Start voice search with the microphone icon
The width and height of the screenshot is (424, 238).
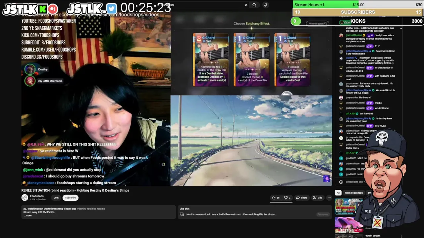[x=265, y=5]
